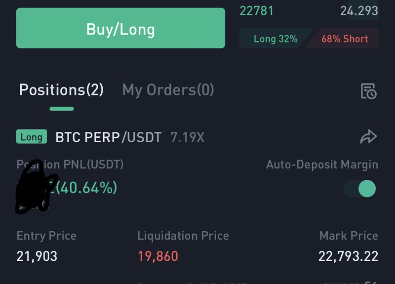Tap the 21,903 entry price value
Image resolution: width=395 pixels, height=284 pixels.
tap(37, 256)
